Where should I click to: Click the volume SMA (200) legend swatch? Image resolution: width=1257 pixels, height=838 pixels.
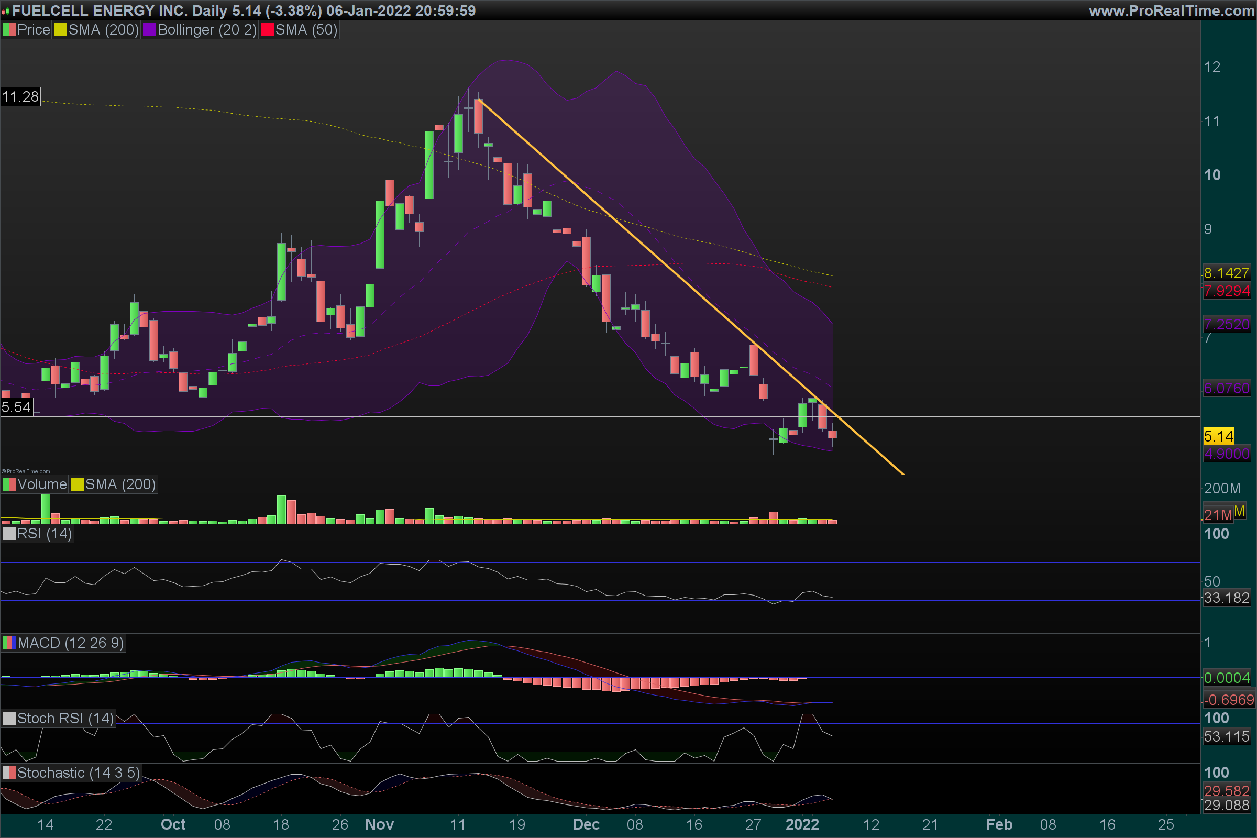click(77, 484)
